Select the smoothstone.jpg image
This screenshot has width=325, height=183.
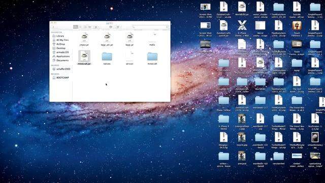315,140
